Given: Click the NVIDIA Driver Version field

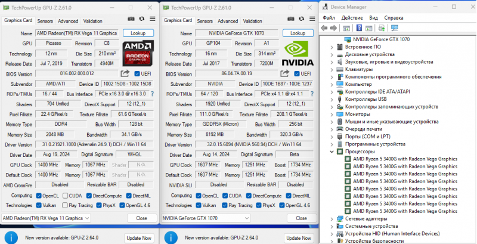Looking at the screenshot, I should [254, 144].
